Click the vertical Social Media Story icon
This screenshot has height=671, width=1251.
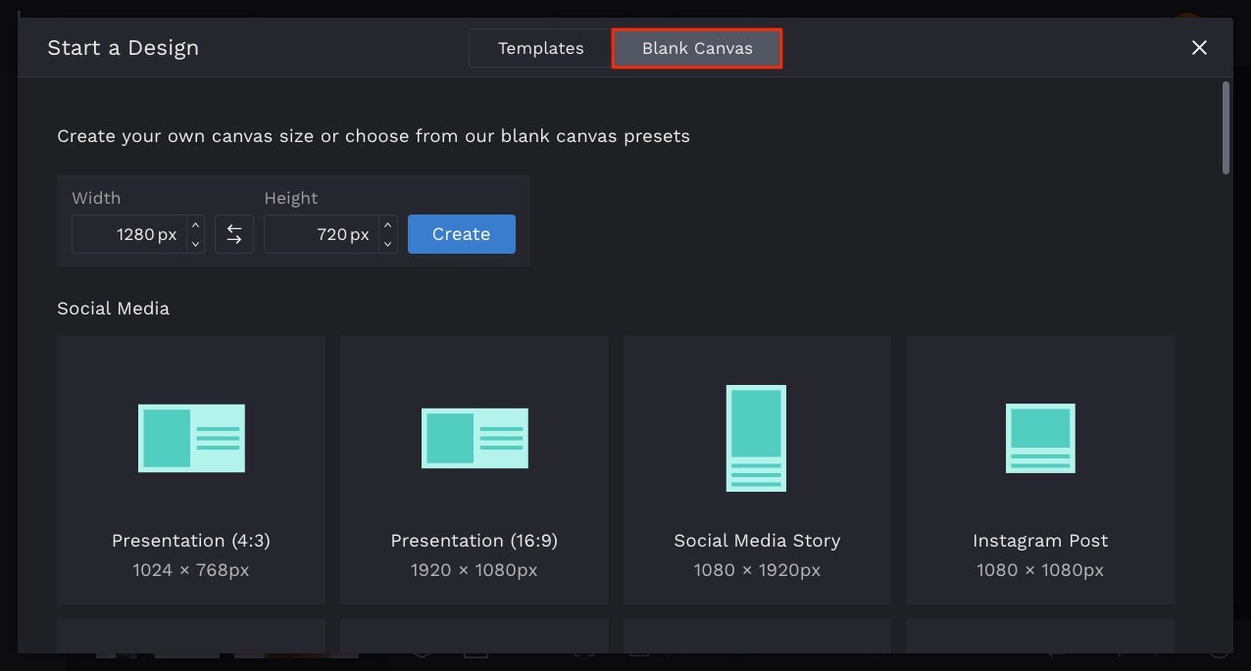pyautogui.click(x=756, y=438)
